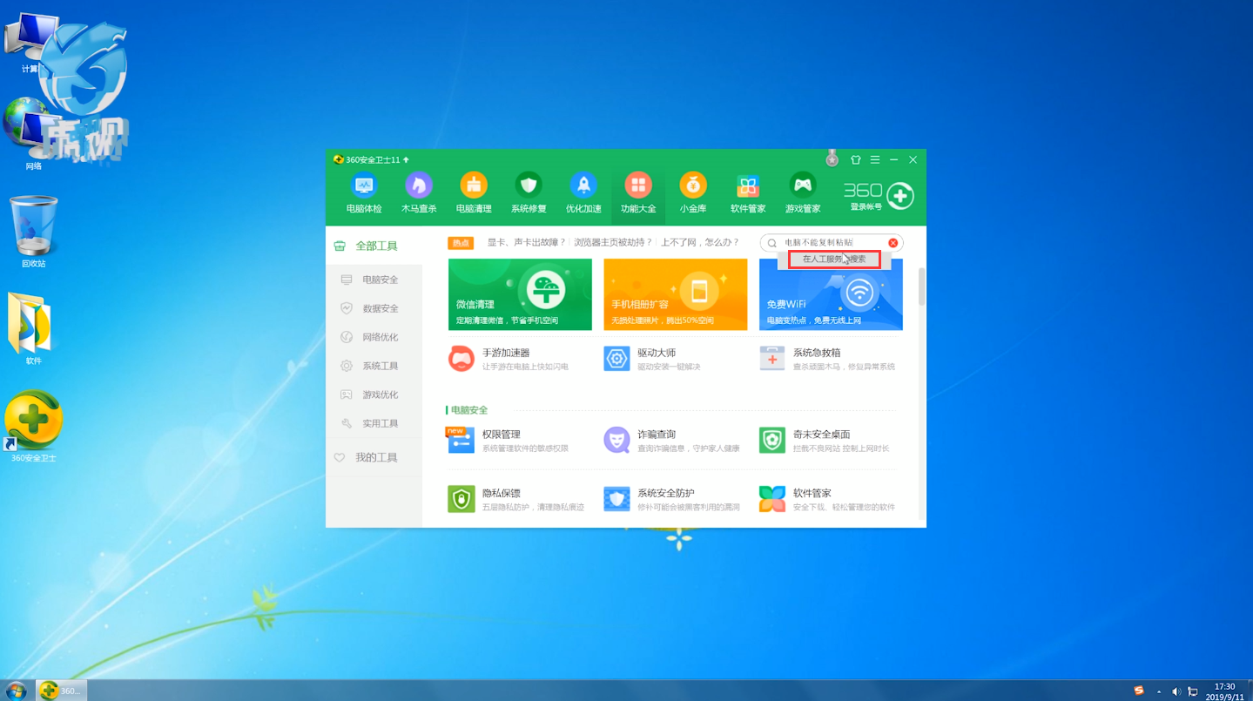Launch 隐私保镖 tool
1253x701 pixels.
pos(516,499)
